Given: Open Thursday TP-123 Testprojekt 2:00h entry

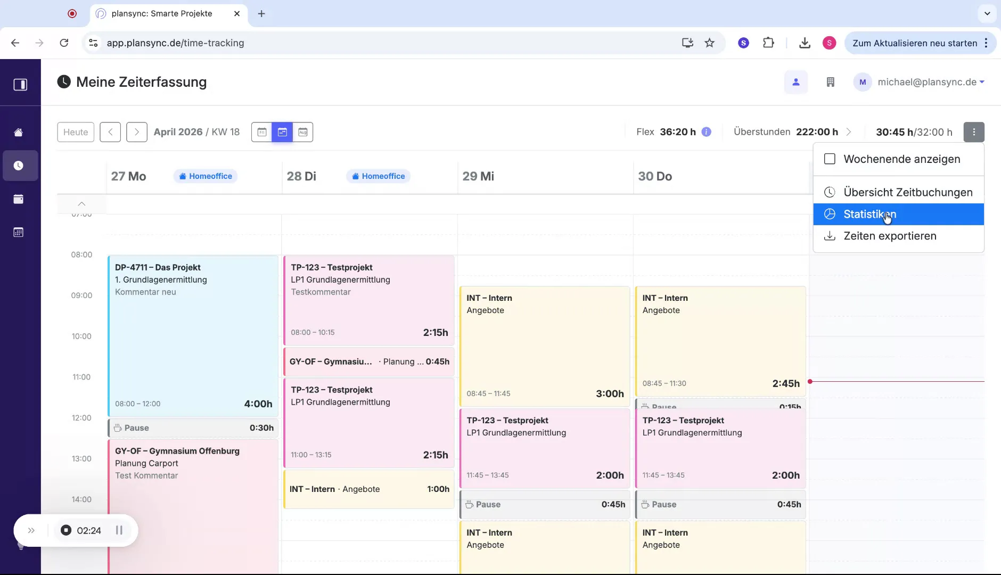Looking at the screenshot, I should click(x=720, y=448).
